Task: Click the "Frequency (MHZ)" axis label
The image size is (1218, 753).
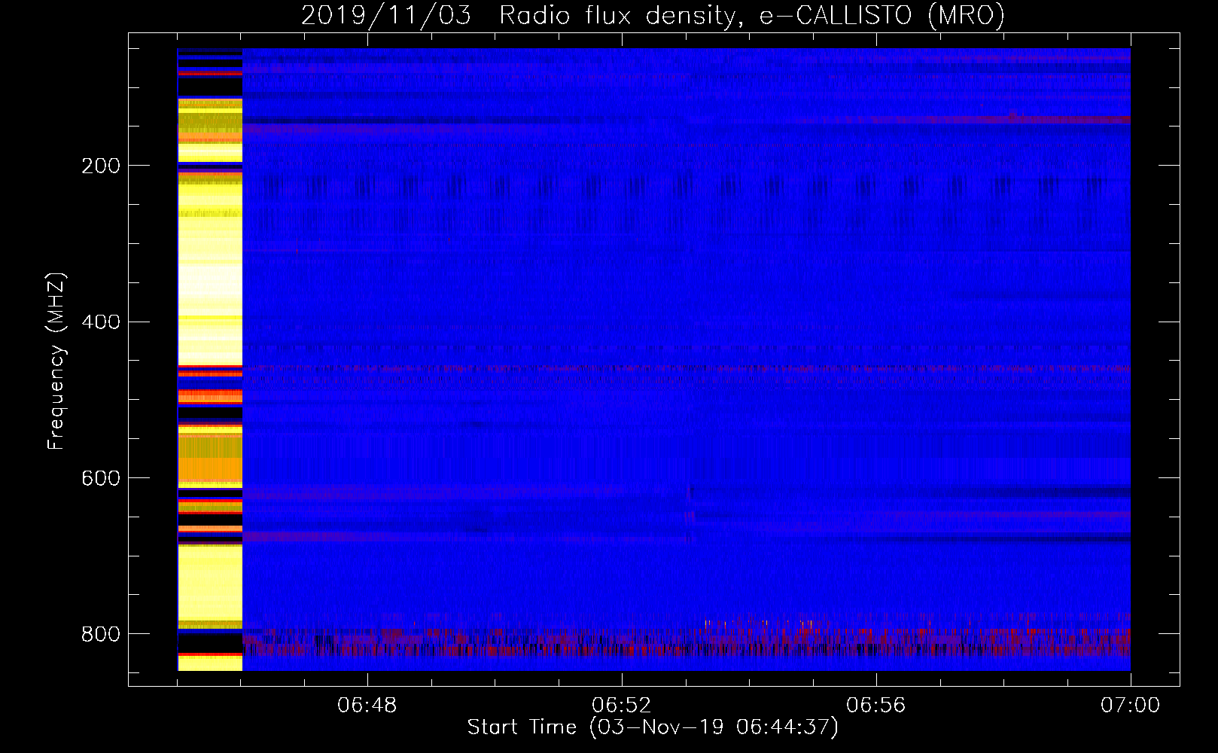Action: 56,361
